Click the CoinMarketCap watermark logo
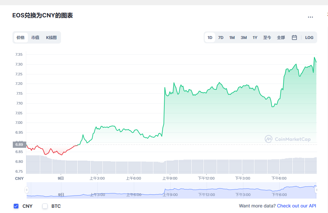Viewport: 328px width, 213px height. [288, 139]
